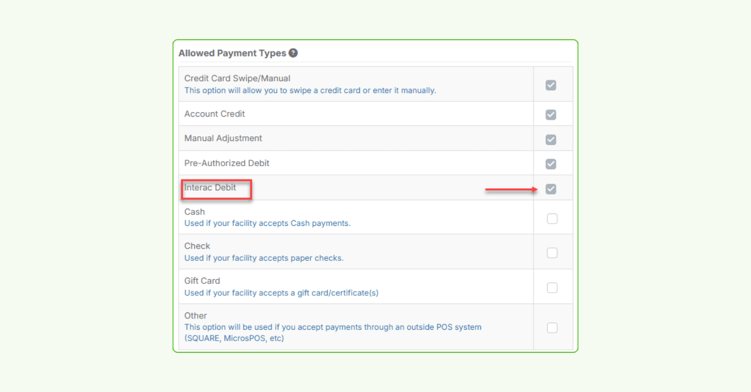
Task: Click the cash payments description text
Action: coord(267,223)
